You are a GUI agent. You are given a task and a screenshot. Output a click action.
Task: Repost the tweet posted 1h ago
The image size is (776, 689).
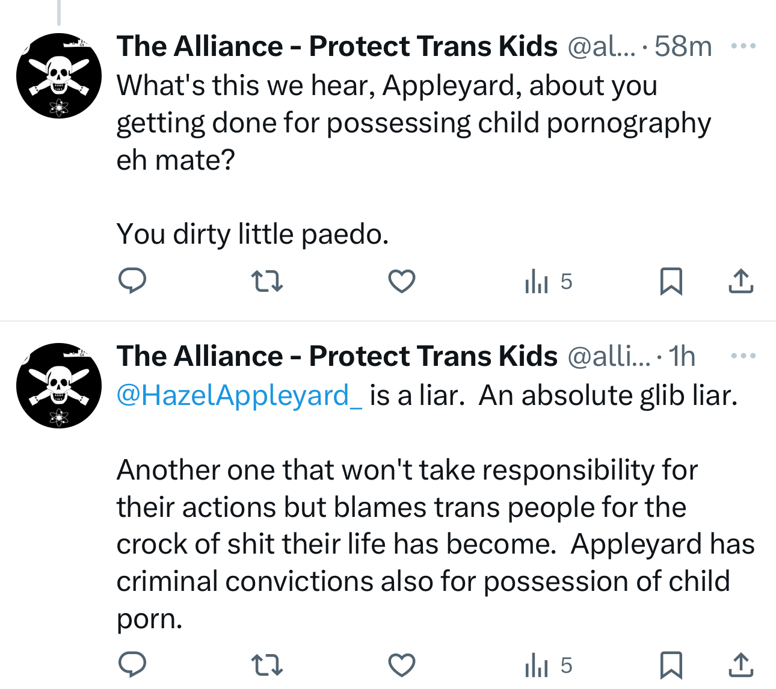pyautogui.click(x=266, y=665)
